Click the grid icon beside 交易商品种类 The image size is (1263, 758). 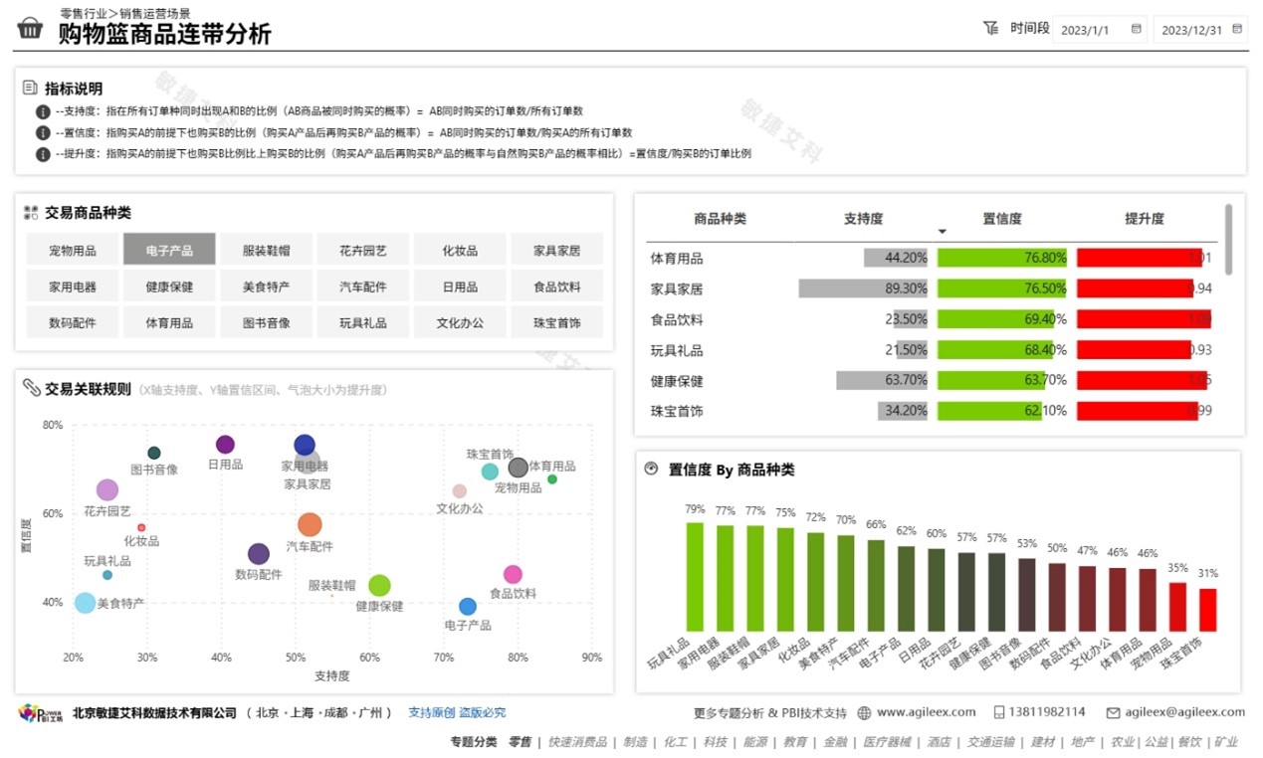coord(29,211)
